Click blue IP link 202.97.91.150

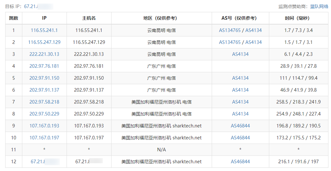pyautogui.click(x=44, y=78)
